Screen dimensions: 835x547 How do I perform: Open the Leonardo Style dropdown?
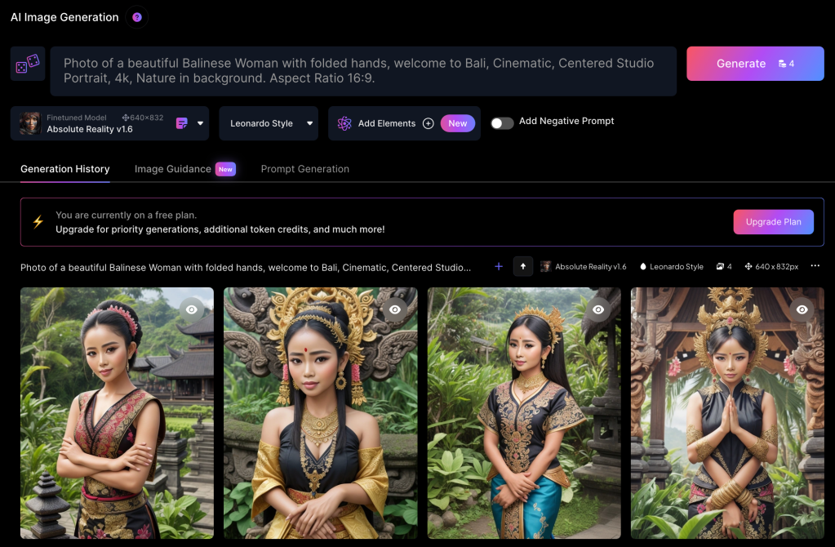tap(269, 123)
